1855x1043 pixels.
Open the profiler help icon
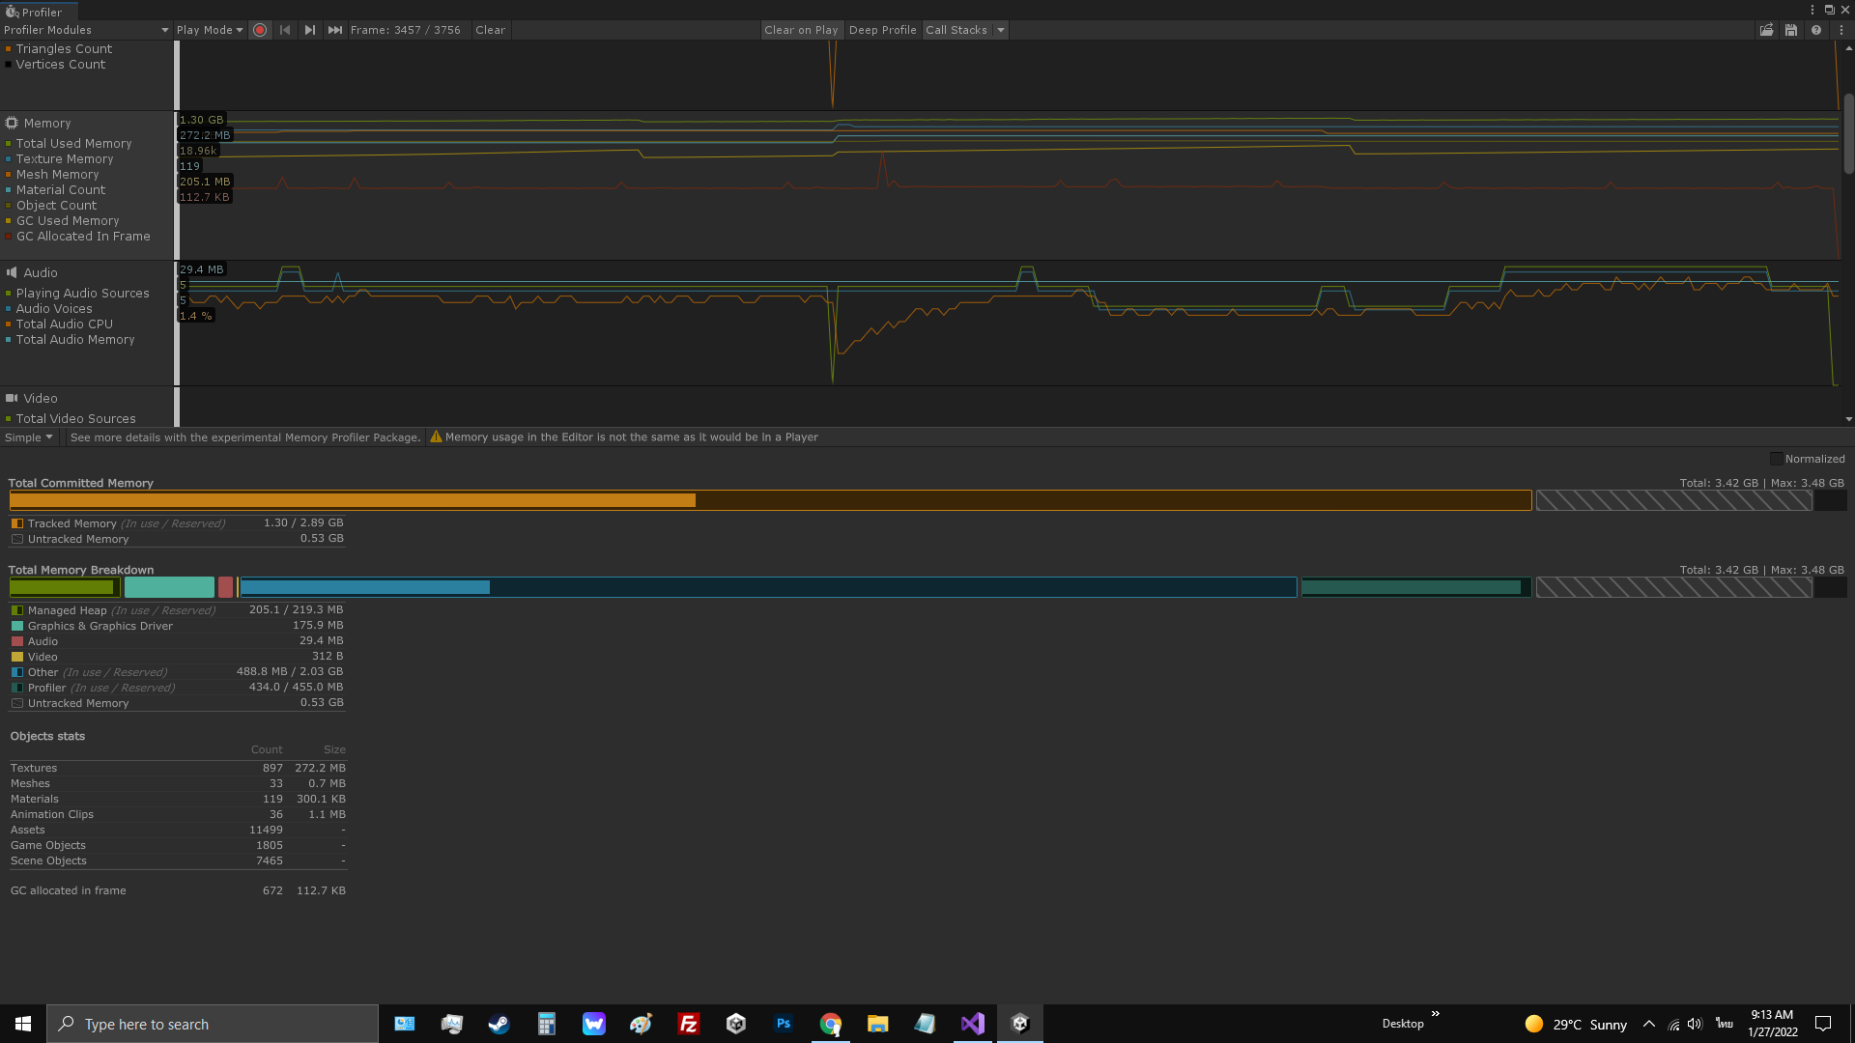coord(1816,30)
